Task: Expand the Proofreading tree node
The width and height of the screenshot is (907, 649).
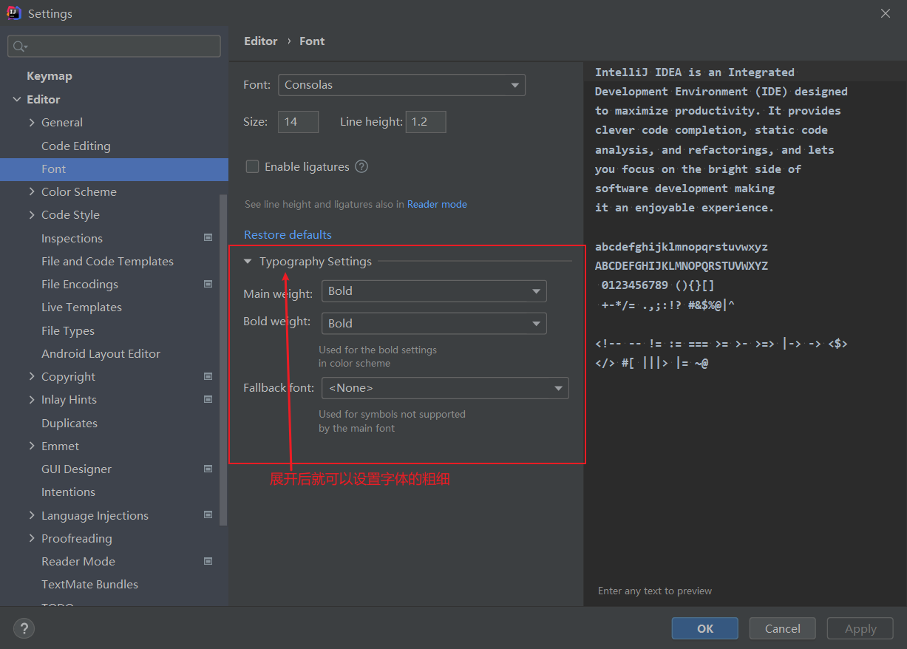Action: coord(32,538)
